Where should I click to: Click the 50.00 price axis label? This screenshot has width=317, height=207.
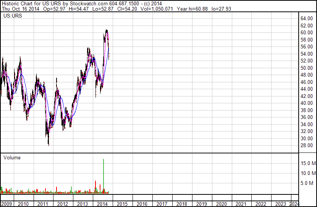tap(307, 68)
